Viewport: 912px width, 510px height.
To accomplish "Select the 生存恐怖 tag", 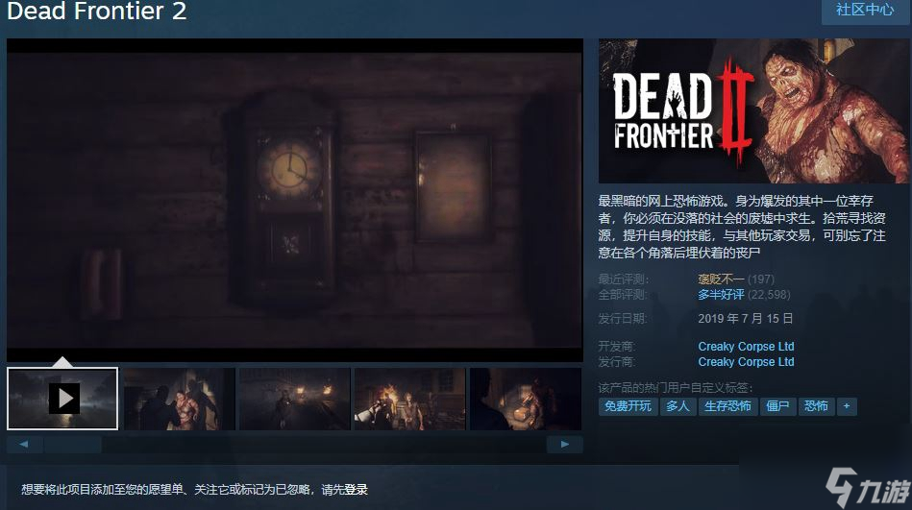I will [x=727, y=406].
